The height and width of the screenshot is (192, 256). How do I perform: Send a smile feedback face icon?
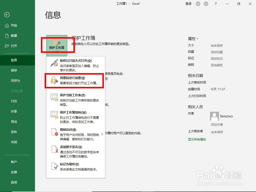[198, 4]
